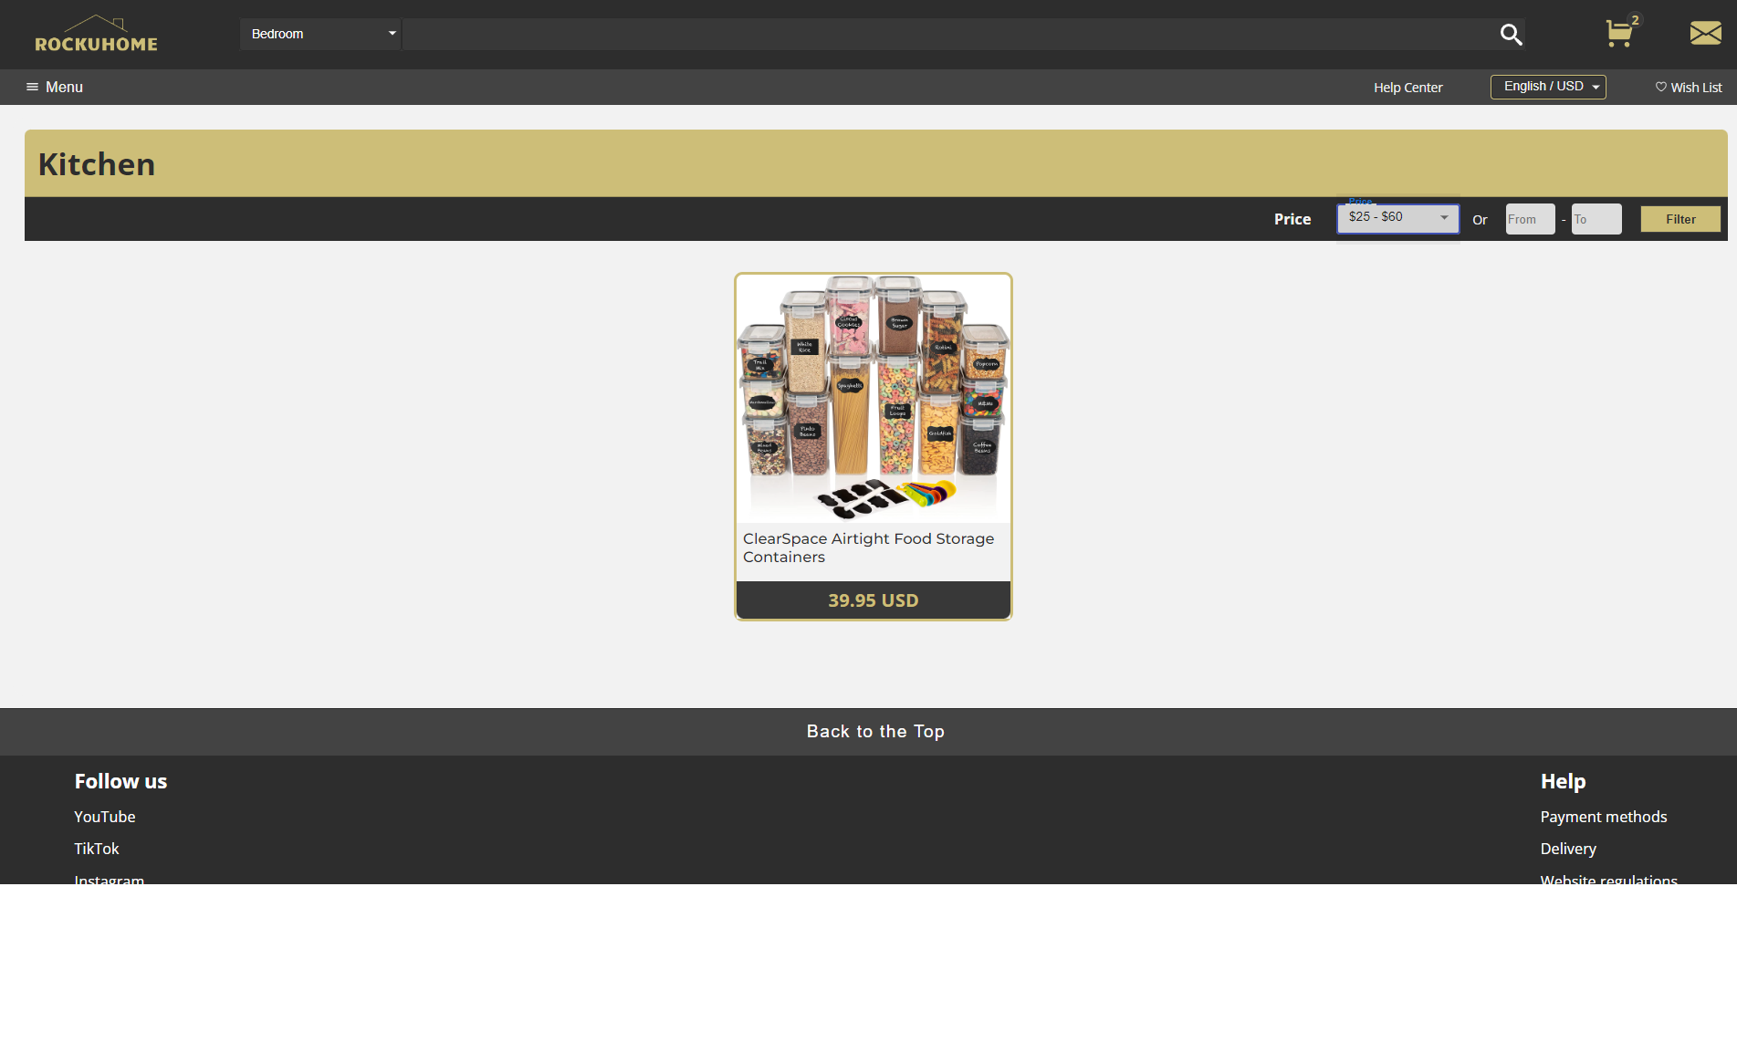Click the 39.95 USD price bar
The width and height of the screenshot is (1737, 1043).
tap(873, 600)
